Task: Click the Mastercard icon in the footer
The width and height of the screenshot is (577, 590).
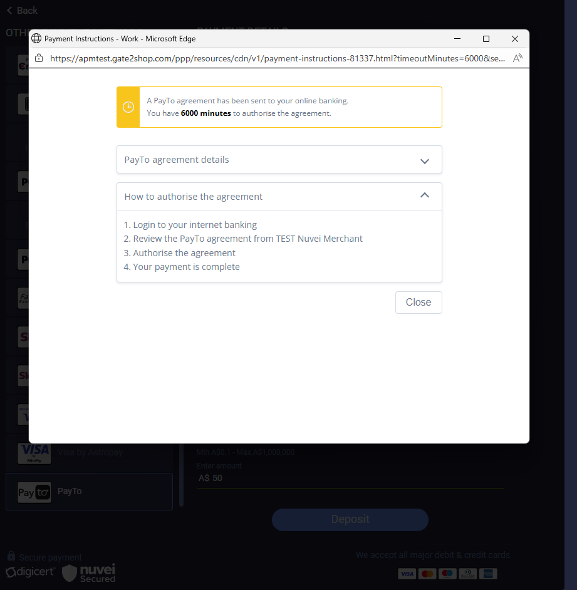Action: click(427, 574)
